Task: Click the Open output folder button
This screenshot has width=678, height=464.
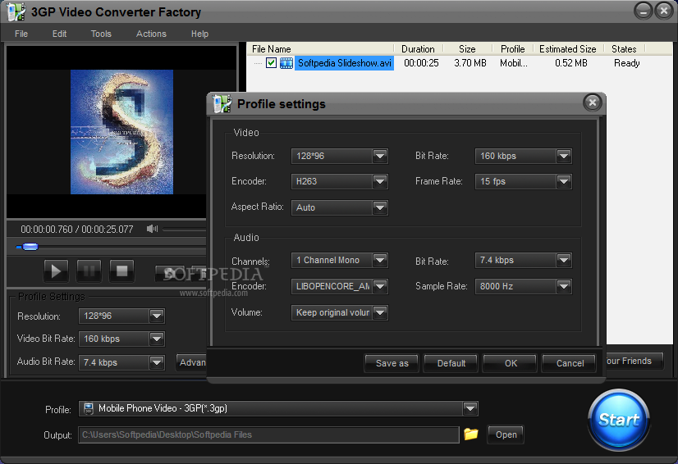Action: pos(506,434)
